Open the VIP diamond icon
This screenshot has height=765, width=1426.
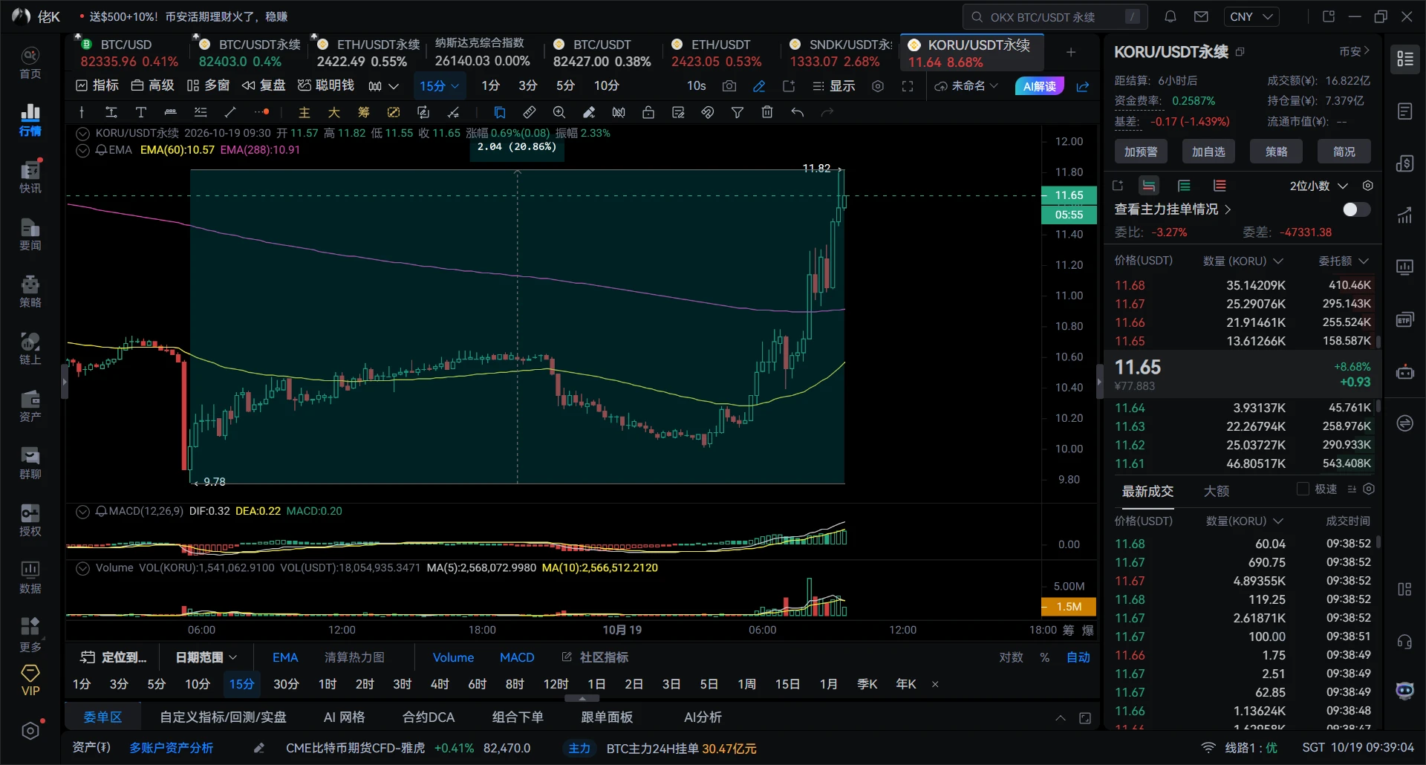pos(30,680)
